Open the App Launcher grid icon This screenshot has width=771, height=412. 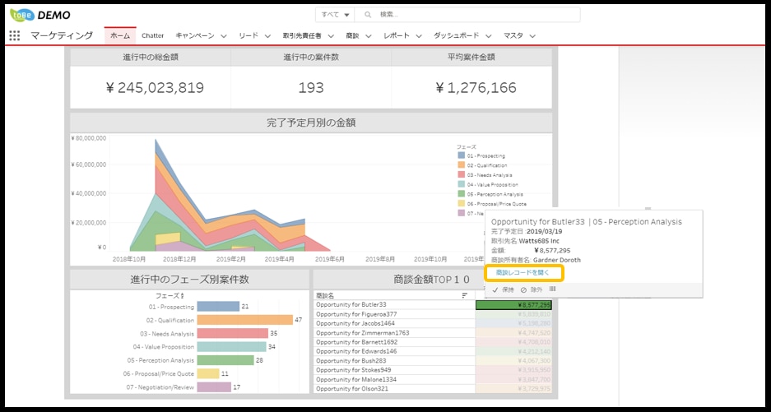[x=14, y=36]
